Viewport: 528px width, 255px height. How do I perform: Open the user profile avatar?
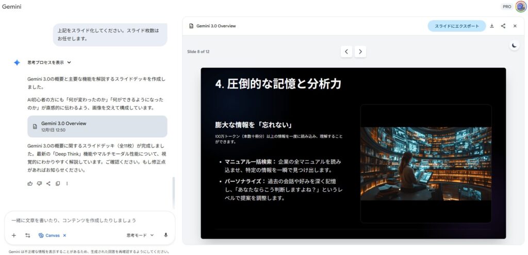click(520, 7)
